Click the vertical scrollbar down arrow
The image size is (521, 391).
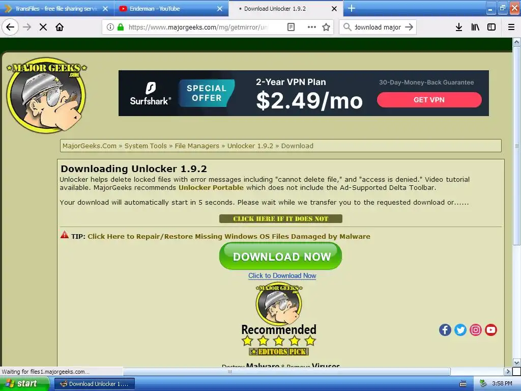pyautogui.click(x=516, y=362)
